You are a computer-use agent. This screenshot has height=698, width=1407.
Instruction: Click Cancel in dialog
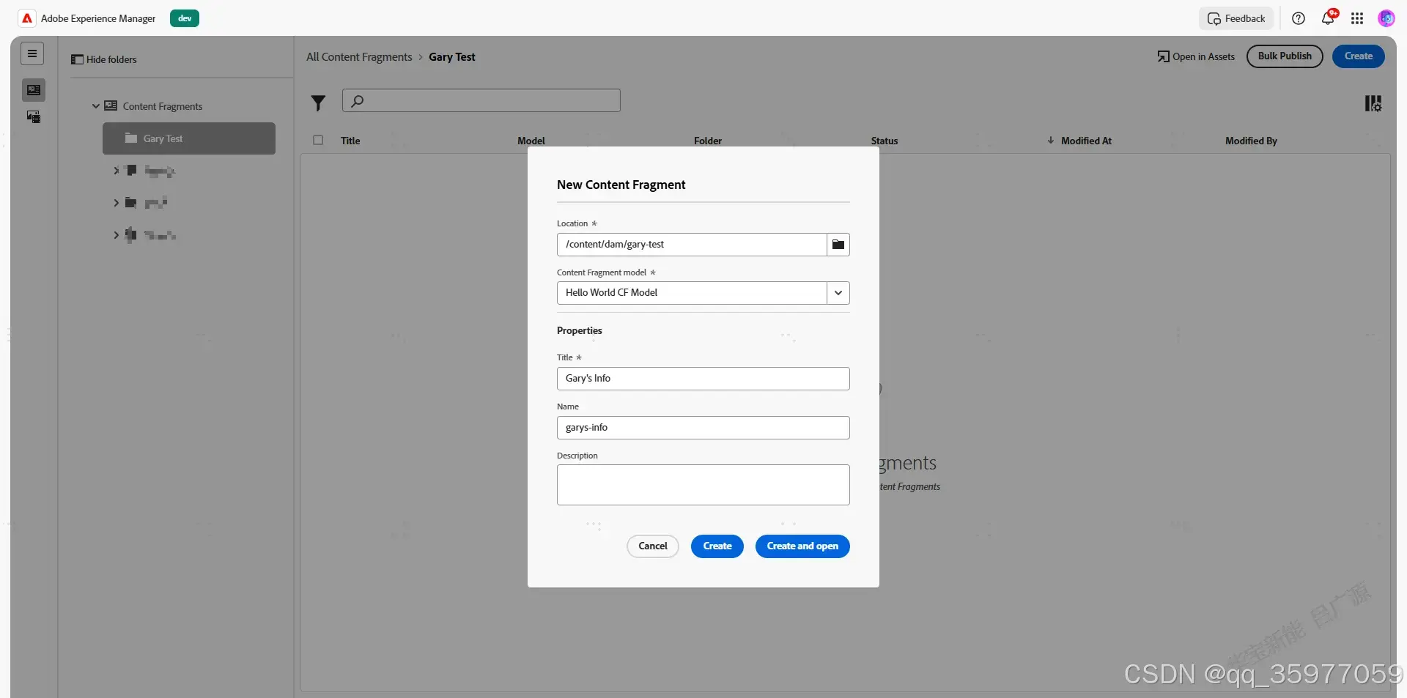click(x=653, y=546)
